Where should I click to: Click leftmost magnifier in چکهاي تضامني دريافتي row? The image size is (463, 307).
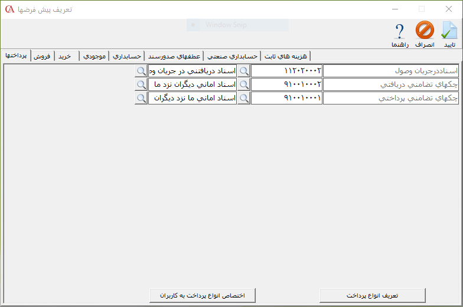pyautogui.click(x=141, y=84)
